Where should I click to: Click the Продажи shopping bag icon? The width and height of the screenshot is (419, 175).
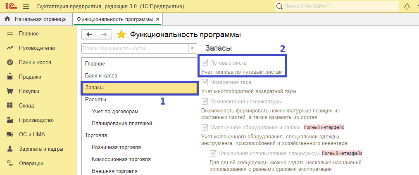[x=10, y=77]
